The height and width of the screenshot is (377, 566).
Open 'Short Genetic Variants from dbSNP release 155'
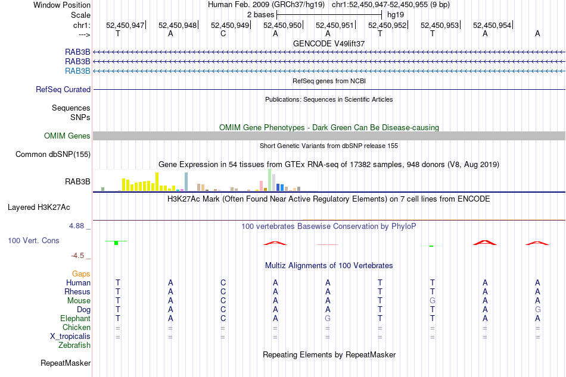pos(329,146)
